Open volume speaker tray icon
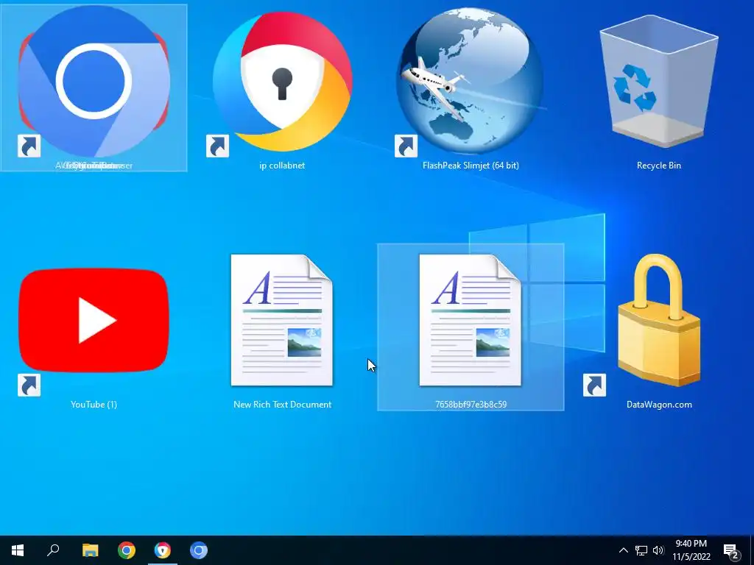Screen dimensions: 754x565 [x=658, y=550]
